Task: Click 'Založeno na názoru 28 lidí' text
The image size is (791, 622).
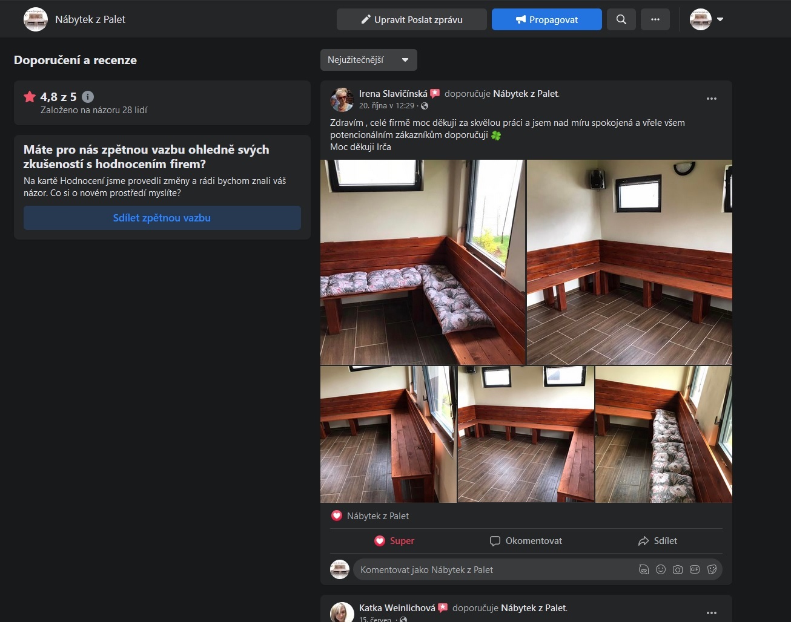Action: pyautogui.click(x=94, y=110)
